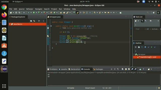Image resolution: width=161 pixels, height=90 pixels.
Task: Open dropdown next to Search flashlight icon
Action: click(x=70, y=13)
